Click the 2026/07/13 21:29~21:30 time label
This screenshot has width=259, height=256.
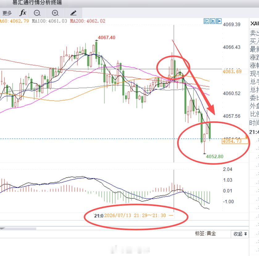pos(135,215)
